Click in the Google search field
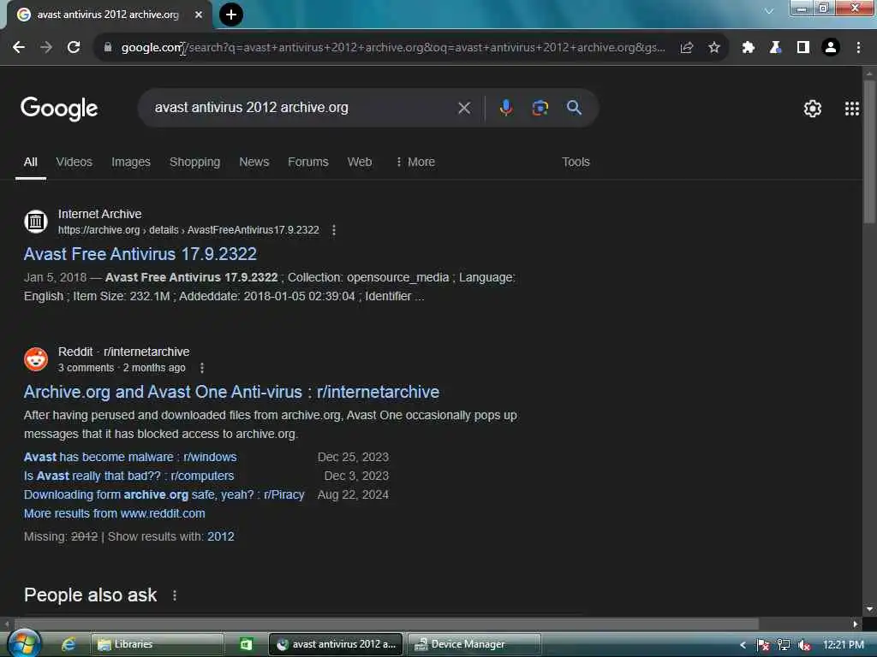 point(302,108)
